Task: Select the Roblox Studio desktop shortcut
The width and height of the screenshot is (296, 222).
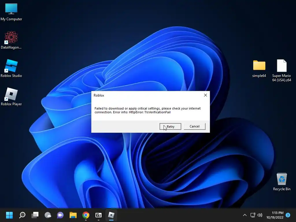Action: (x=11, y=68)
